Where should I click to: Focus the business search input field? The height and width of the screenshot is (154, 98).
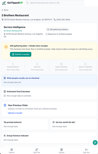pyautogui.click(x=54, y=3)
